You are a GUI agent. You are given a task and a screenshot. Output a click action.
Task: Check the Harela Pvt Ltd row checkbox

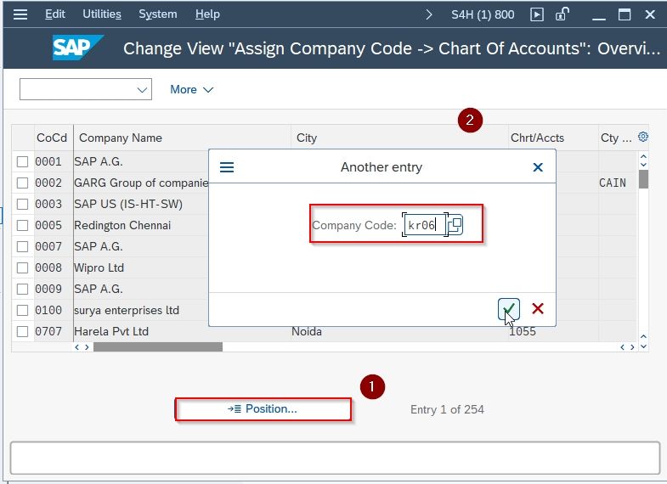pos(22,331)
